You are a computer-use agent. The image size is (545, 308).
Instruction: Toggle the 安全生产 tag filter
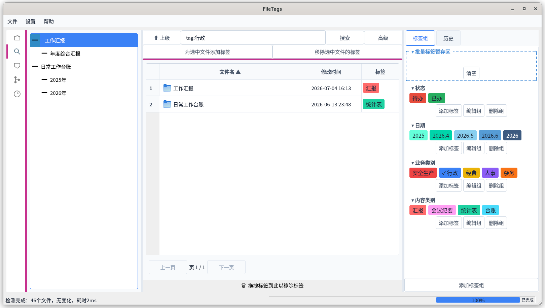click(x=423, y=173)
